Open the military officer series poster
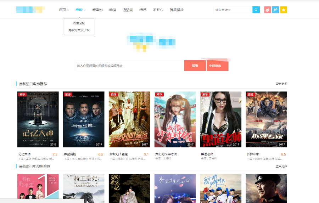 pos(266,188)
